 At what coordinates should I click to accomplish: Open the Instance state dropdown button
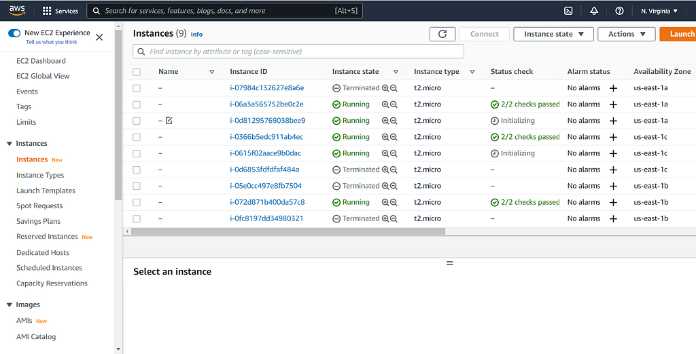click(553, 34)
